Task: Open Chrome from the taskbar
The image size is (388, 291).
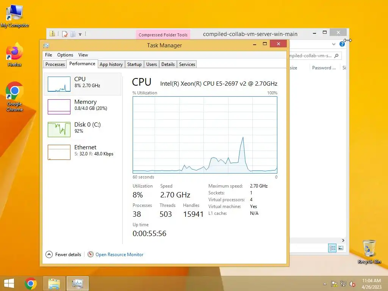Action: (x=31, y=283)
